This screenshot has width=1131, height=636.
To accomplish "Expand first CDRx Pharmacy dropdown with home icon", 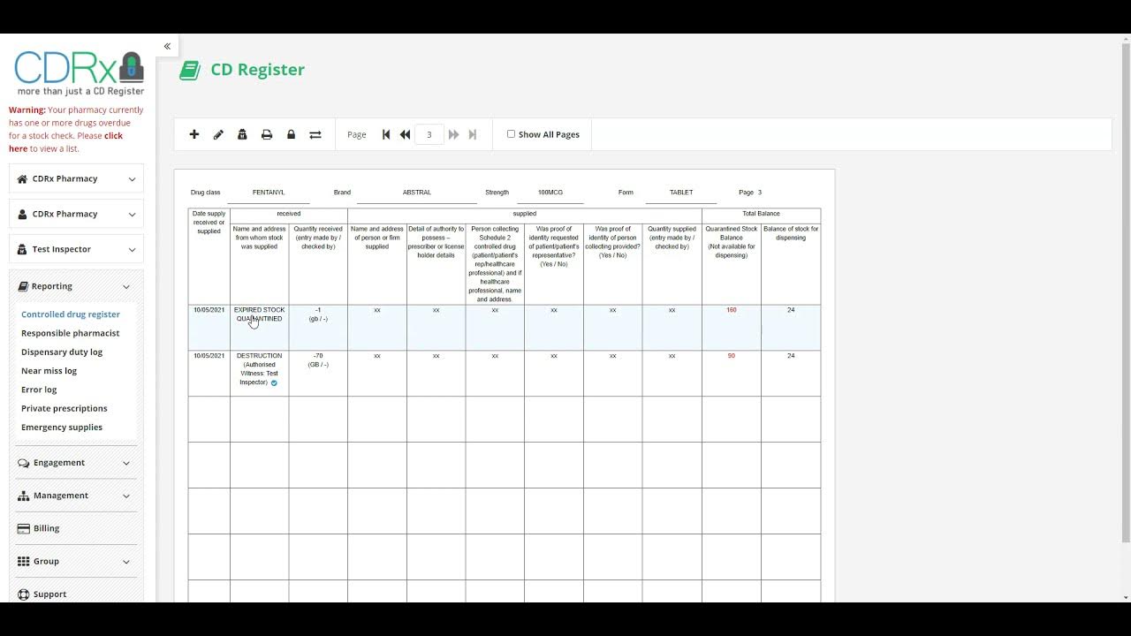I will [x=77, y=178].
